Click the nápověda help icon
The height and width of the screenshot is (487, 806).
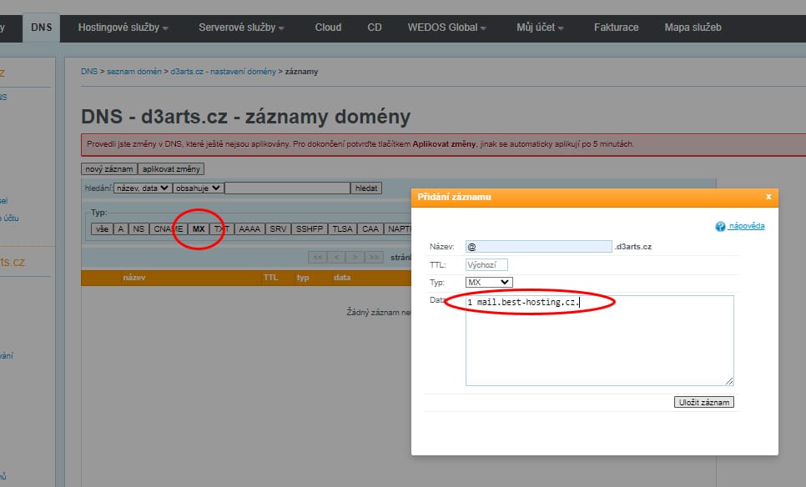[x=720, y=226]
